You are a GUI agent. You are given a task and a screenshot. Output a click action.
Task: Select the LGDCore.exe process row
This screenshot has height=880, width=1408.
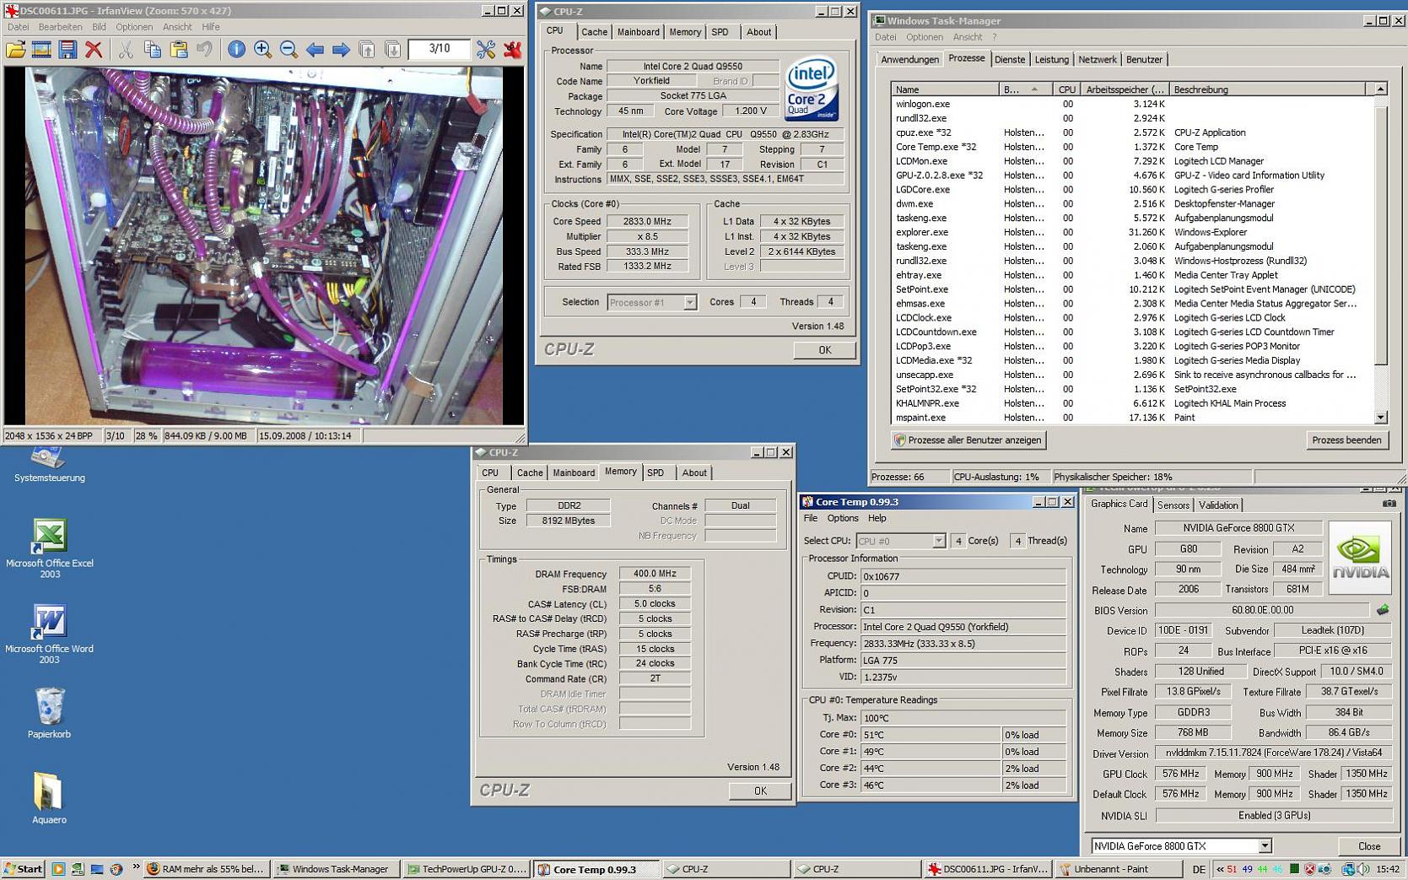[x=1132, y=189]
